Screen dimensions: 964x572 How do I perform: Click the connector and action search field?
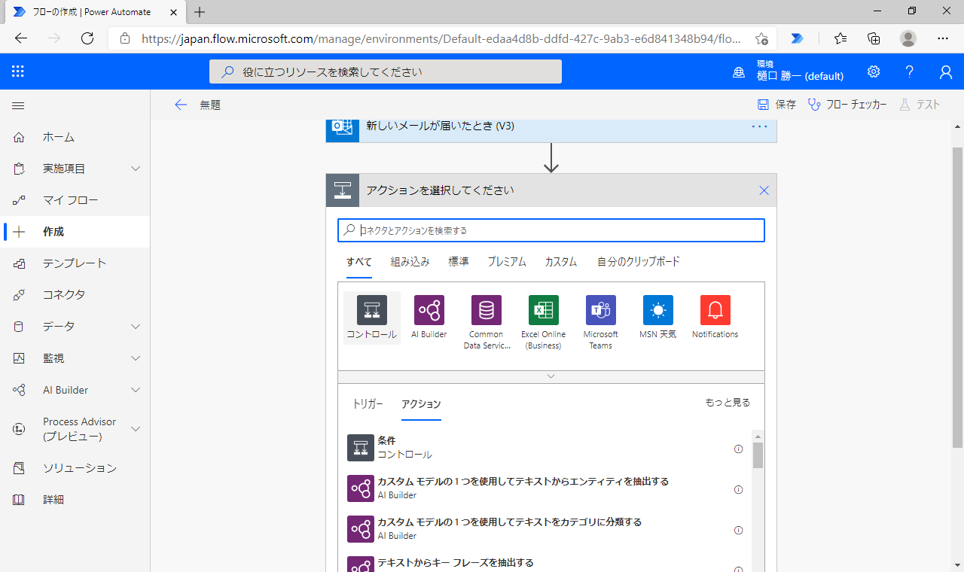pos(551,230)
